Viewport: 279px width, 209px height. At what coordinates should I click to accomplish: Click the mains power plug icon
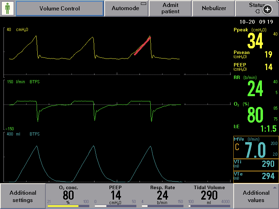(x=257, y=11)
